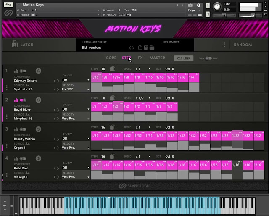The image size is (269, 216).
Task: Solo core 1 with S button
Action: point(38,71)
